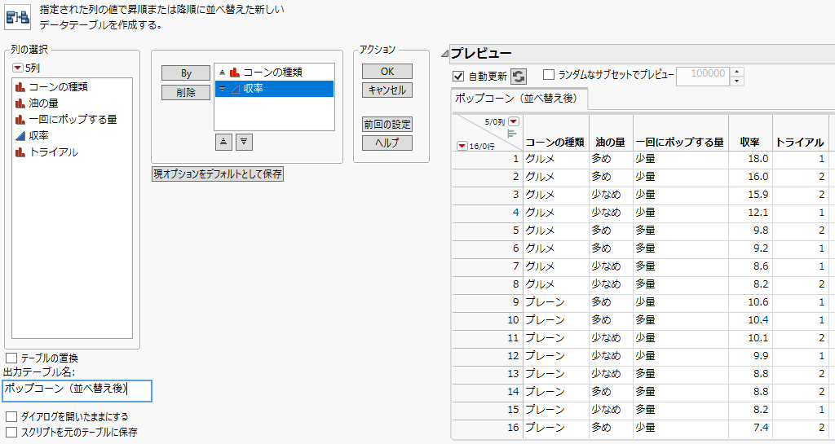This screenshot has height=444, width=835.
Task: Collapse the プレビュー section disclosure triangle
Action: pyautogui.click(x=444, y=54)
